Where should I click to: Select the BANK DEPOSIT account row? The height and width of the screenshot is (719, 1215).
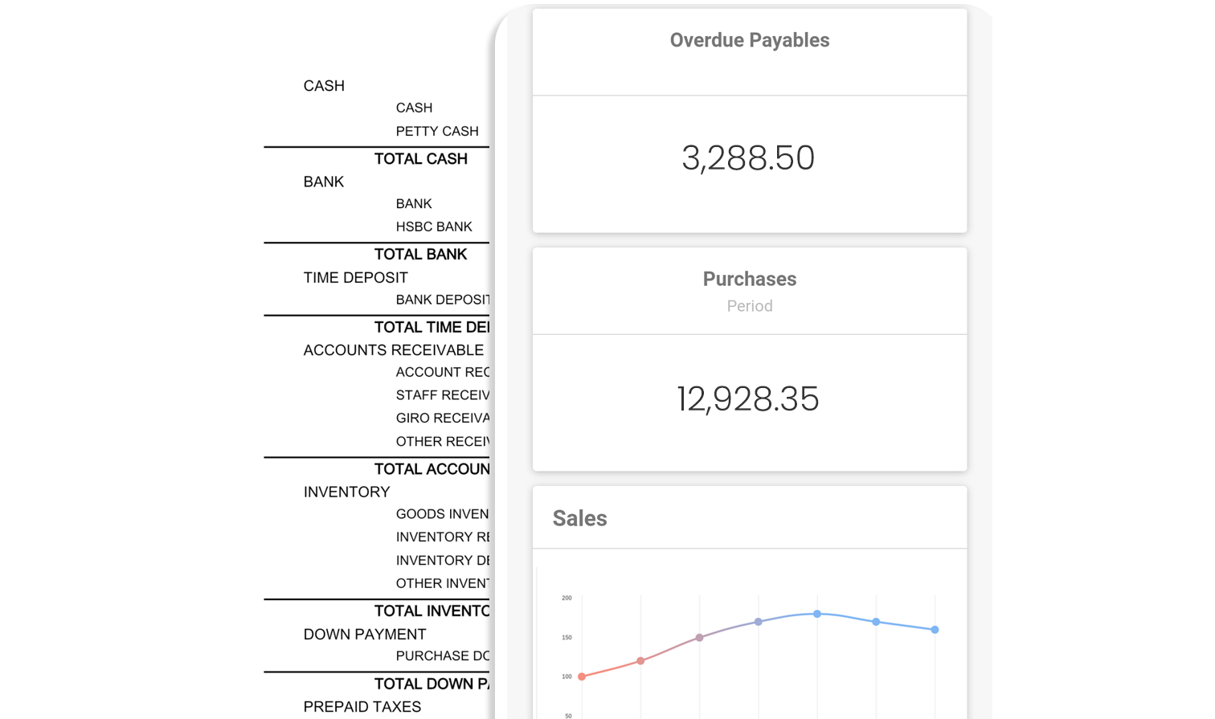[443, 300]
